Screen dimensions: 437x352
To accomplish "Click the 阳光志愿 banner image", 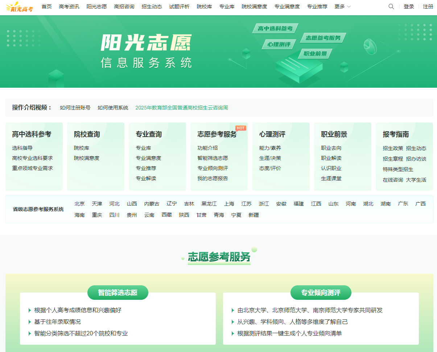I will click(218, 51).
